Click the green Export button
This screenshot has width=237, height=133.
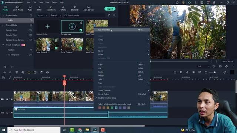pyautogui.click(x=110, y=9)
